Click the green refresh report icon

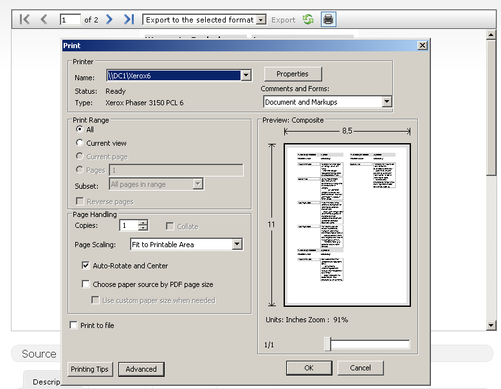(x=308, y=19)
